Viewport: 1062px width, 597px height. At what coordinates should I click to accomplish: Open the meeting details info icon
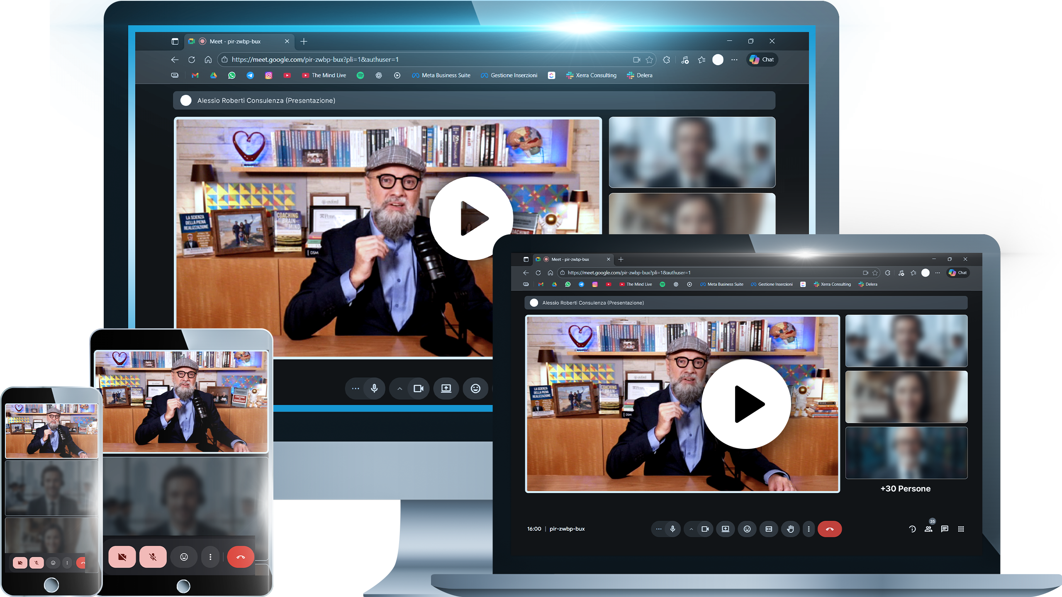point(912,529)
